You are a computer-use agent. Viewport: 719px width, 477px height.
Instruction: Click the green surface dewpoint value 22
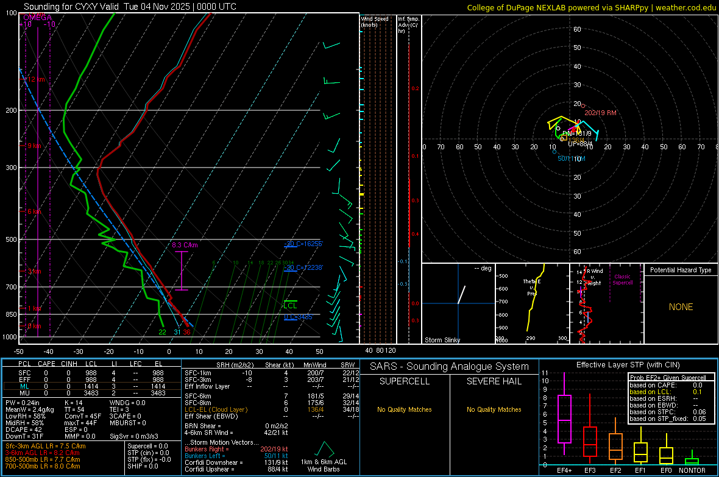(162, 332)
